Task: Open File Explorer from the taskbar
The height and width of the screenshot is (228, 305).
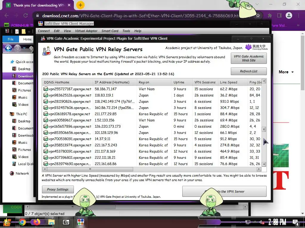Action: [x=51, y=222]
